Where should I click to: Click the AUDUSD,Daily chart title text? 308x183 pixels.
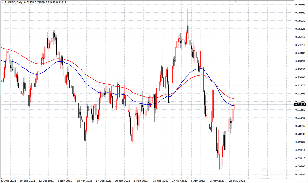(14, 2)
